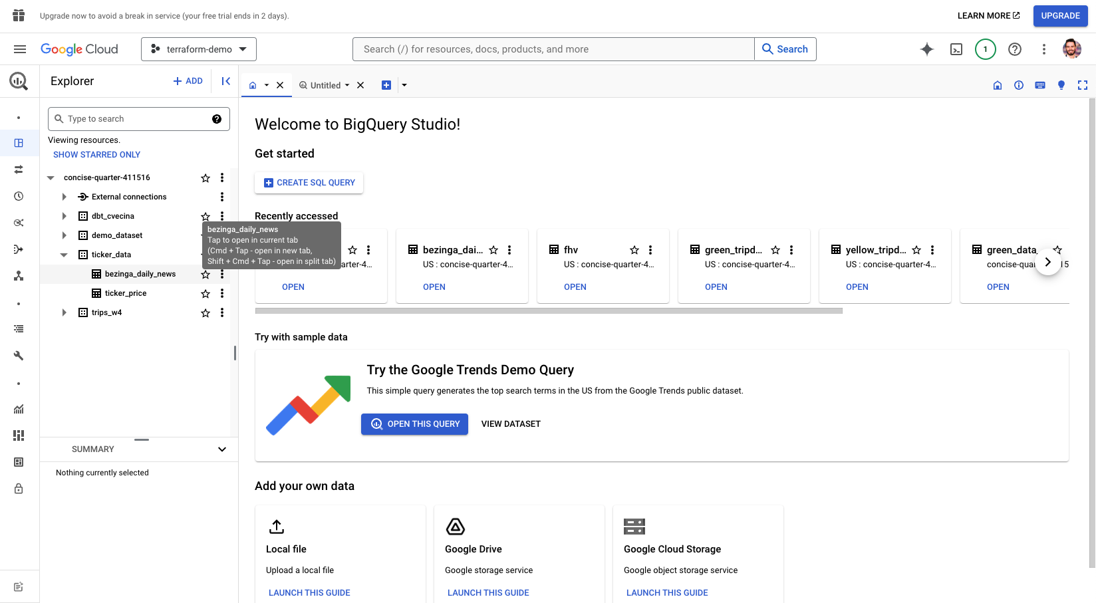Collapse the Explorer panel with arrow icon
This screenshot has height=603, width=1096.
(226, 81)
